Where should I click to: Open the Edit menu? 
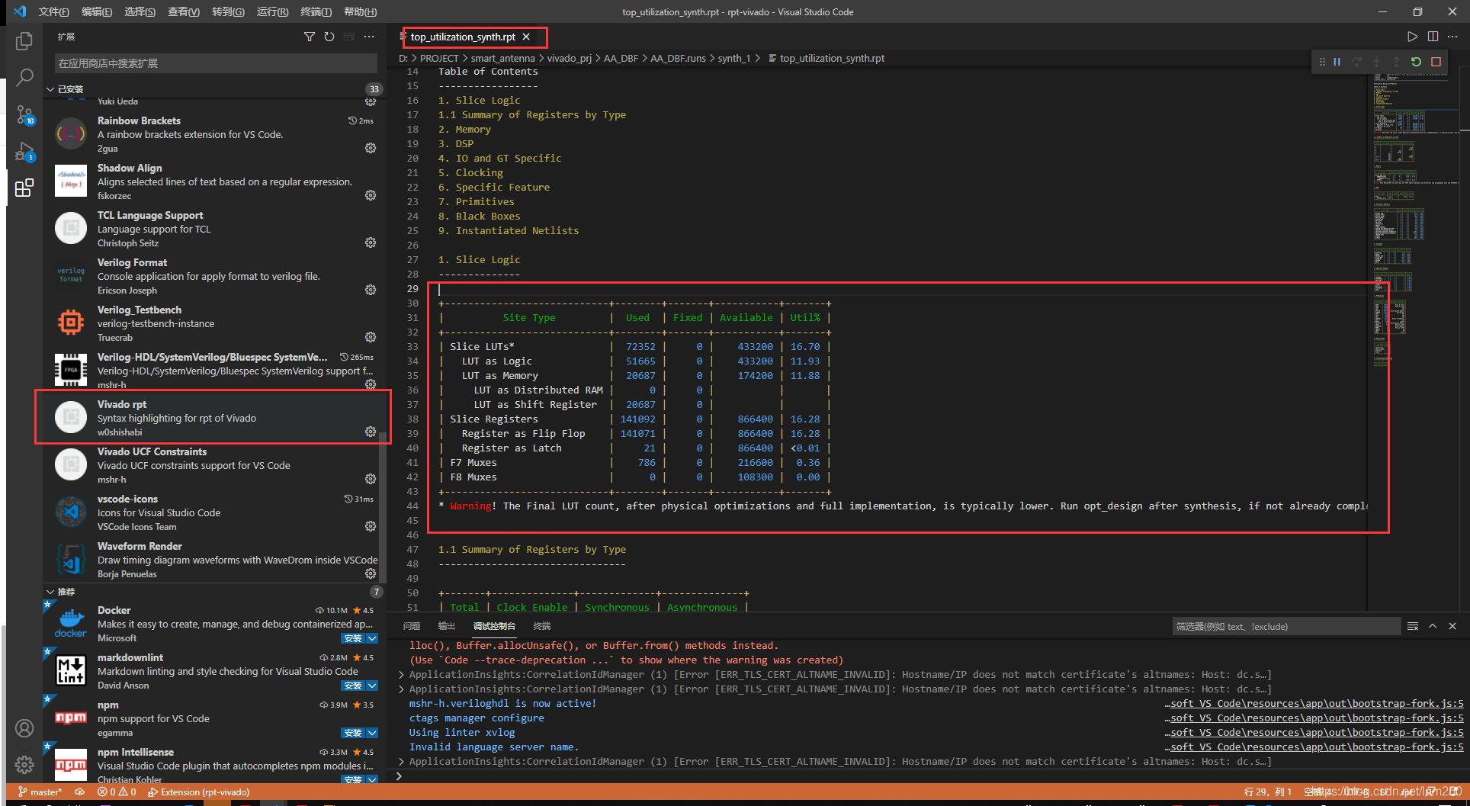[x=97, y=11]
